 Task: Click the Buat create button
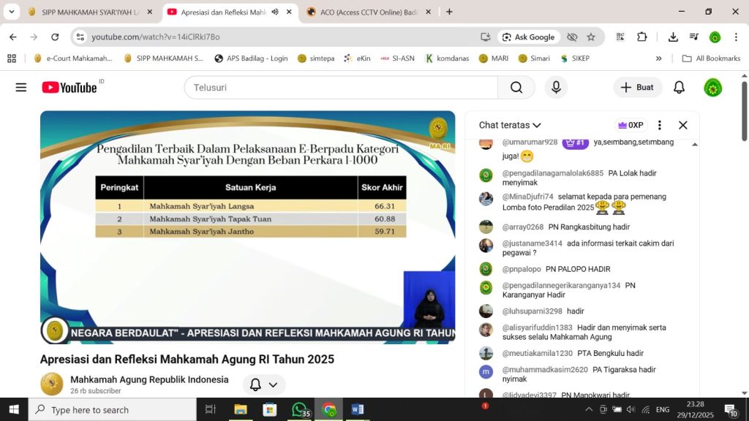tap(637, 88)
